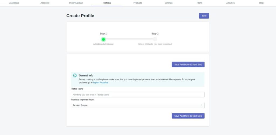276x135 pixels.
Task: Click the bottom Save And Move to Next Step button
Action: (x=188, y=116)
